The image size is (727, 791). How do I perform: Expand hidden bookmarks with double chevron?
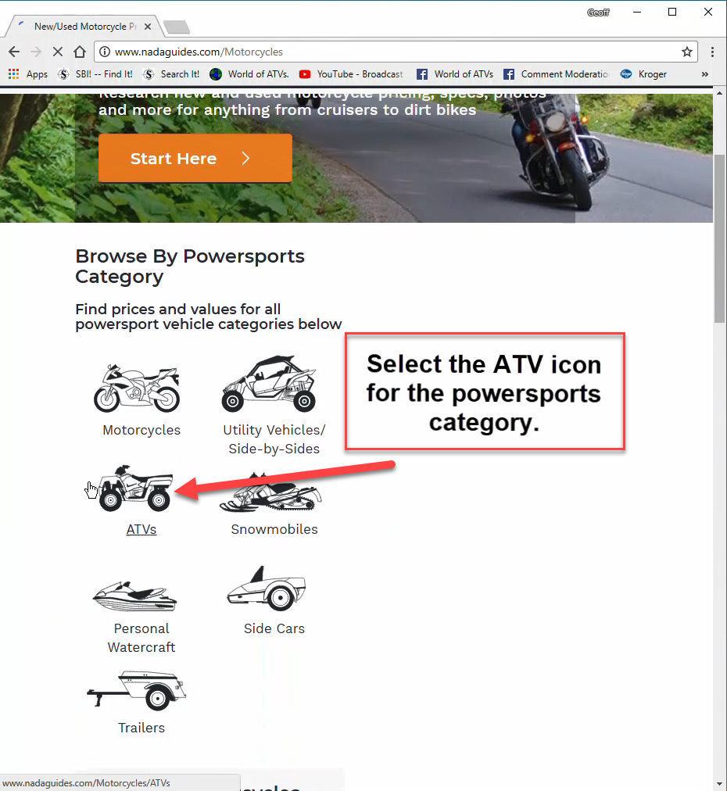point(705,74)
